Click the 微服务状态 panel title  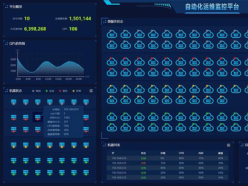coord(115,21)
